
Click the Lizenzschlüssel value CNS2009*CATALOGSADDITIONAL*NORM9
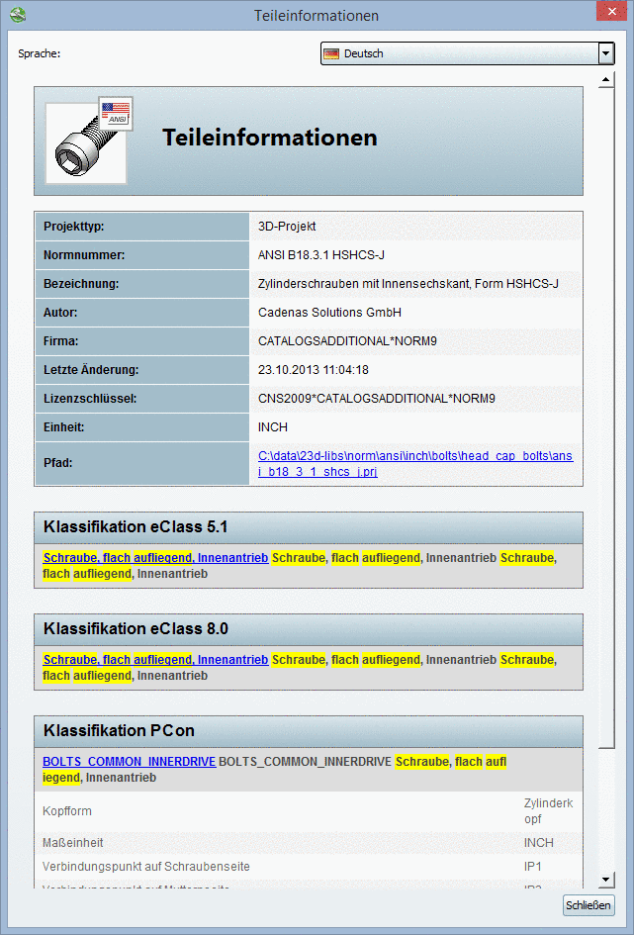pyautogui.click(x=377, y=399)
